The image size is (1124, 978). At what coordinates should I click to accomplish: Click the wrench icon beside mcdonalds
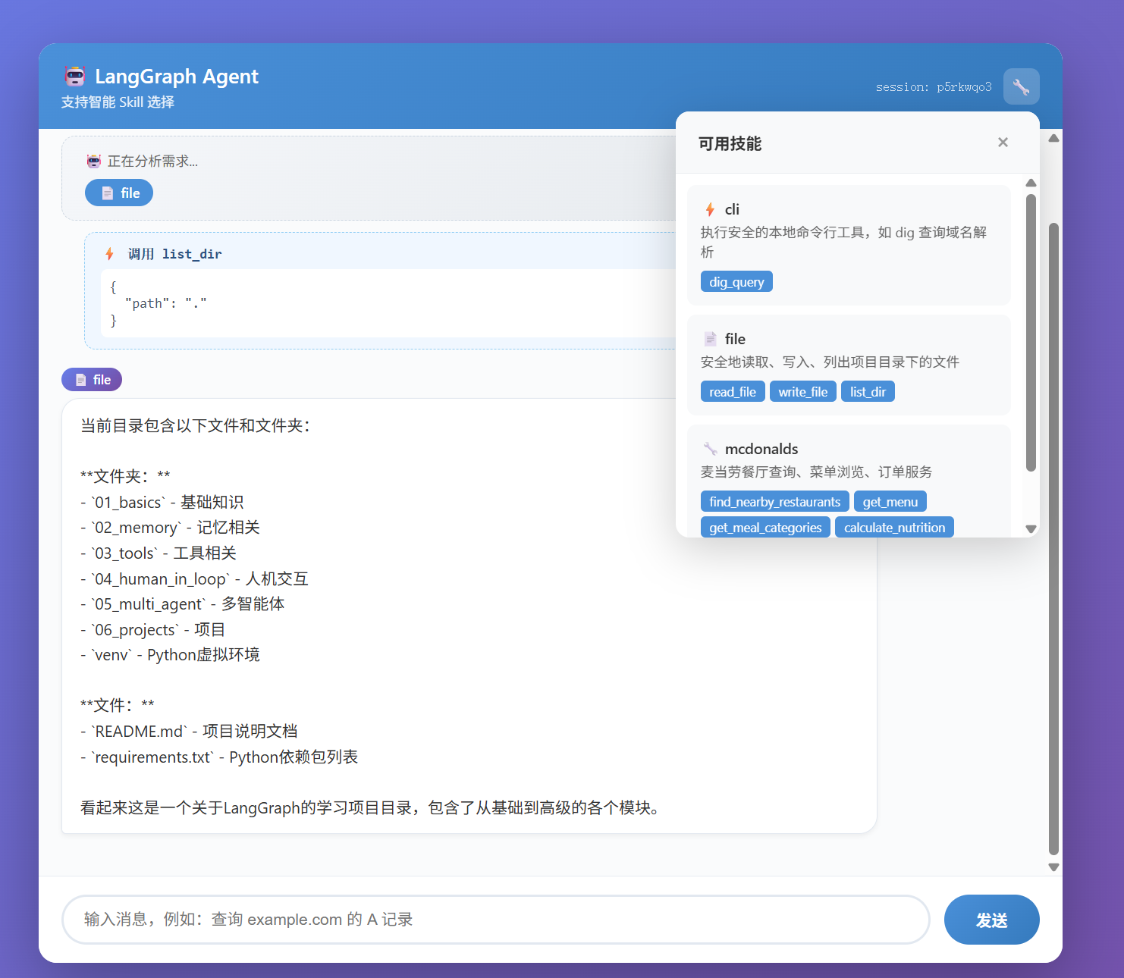[710, 449]
